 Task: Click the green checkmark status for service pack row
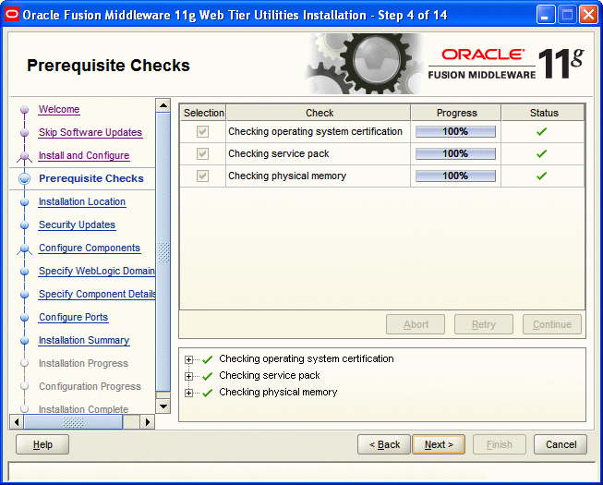(541, 154)
